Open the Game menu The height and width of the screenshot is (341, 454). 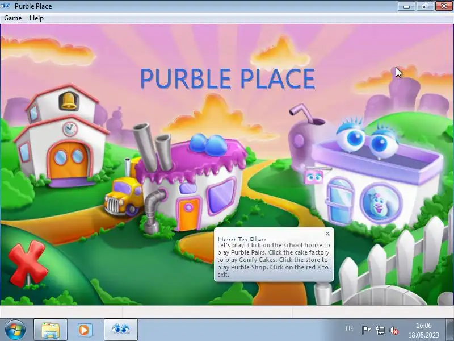pos(12,18)
